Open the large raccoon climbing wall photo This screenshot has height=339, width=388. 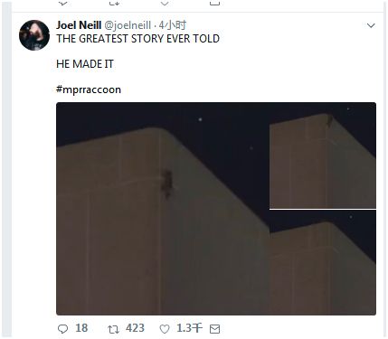(163, 209)
